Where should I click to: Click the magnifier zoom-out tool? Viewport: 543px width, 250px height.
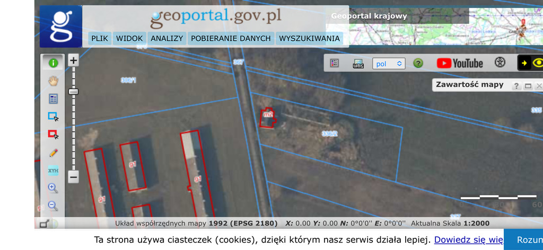[53, 206]
